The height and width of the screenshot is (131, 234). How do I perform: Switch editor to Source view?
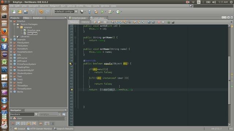tap(74, 22)
